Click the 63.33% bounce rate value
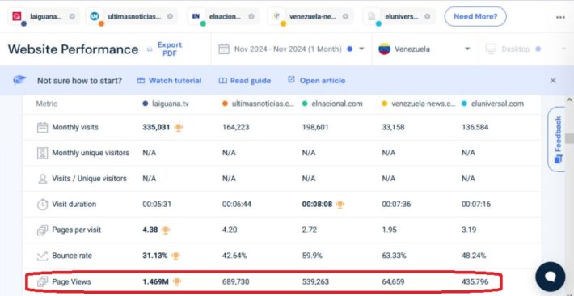Screen dimensions: 574x296 click(395, 256)
